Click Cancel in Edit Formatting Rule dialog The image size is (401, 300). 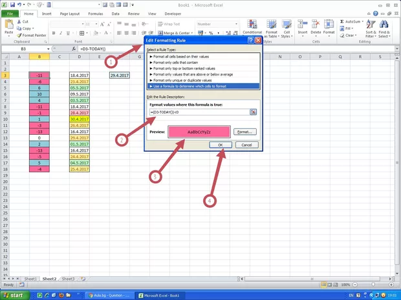pos(247,145)
